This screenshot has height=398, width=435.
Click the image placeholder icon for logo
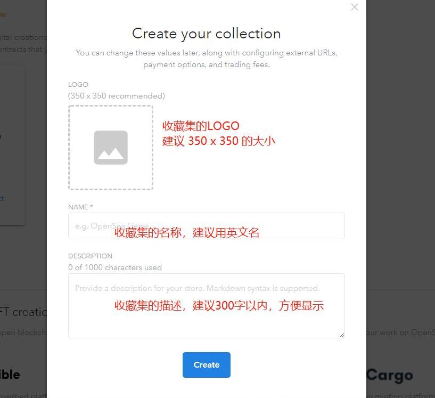(111, 148)
